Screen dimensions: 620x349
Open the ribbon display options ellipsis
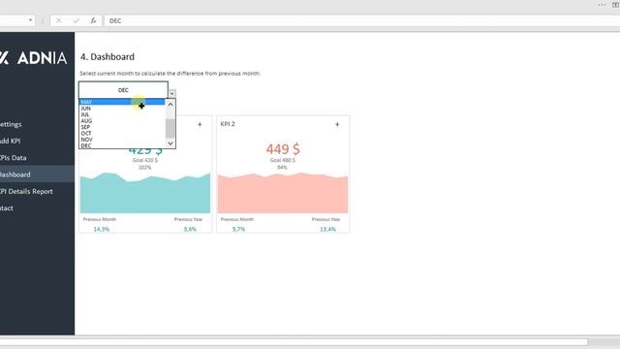[602, 5]
